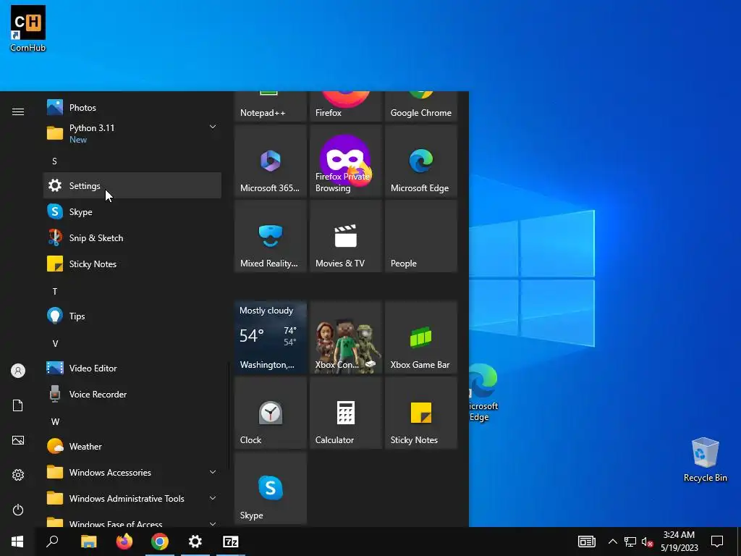This screenshot has height=556, width=741.
Task: Switch to Settings on the taskbar
Action: click(x=195, y=542)
